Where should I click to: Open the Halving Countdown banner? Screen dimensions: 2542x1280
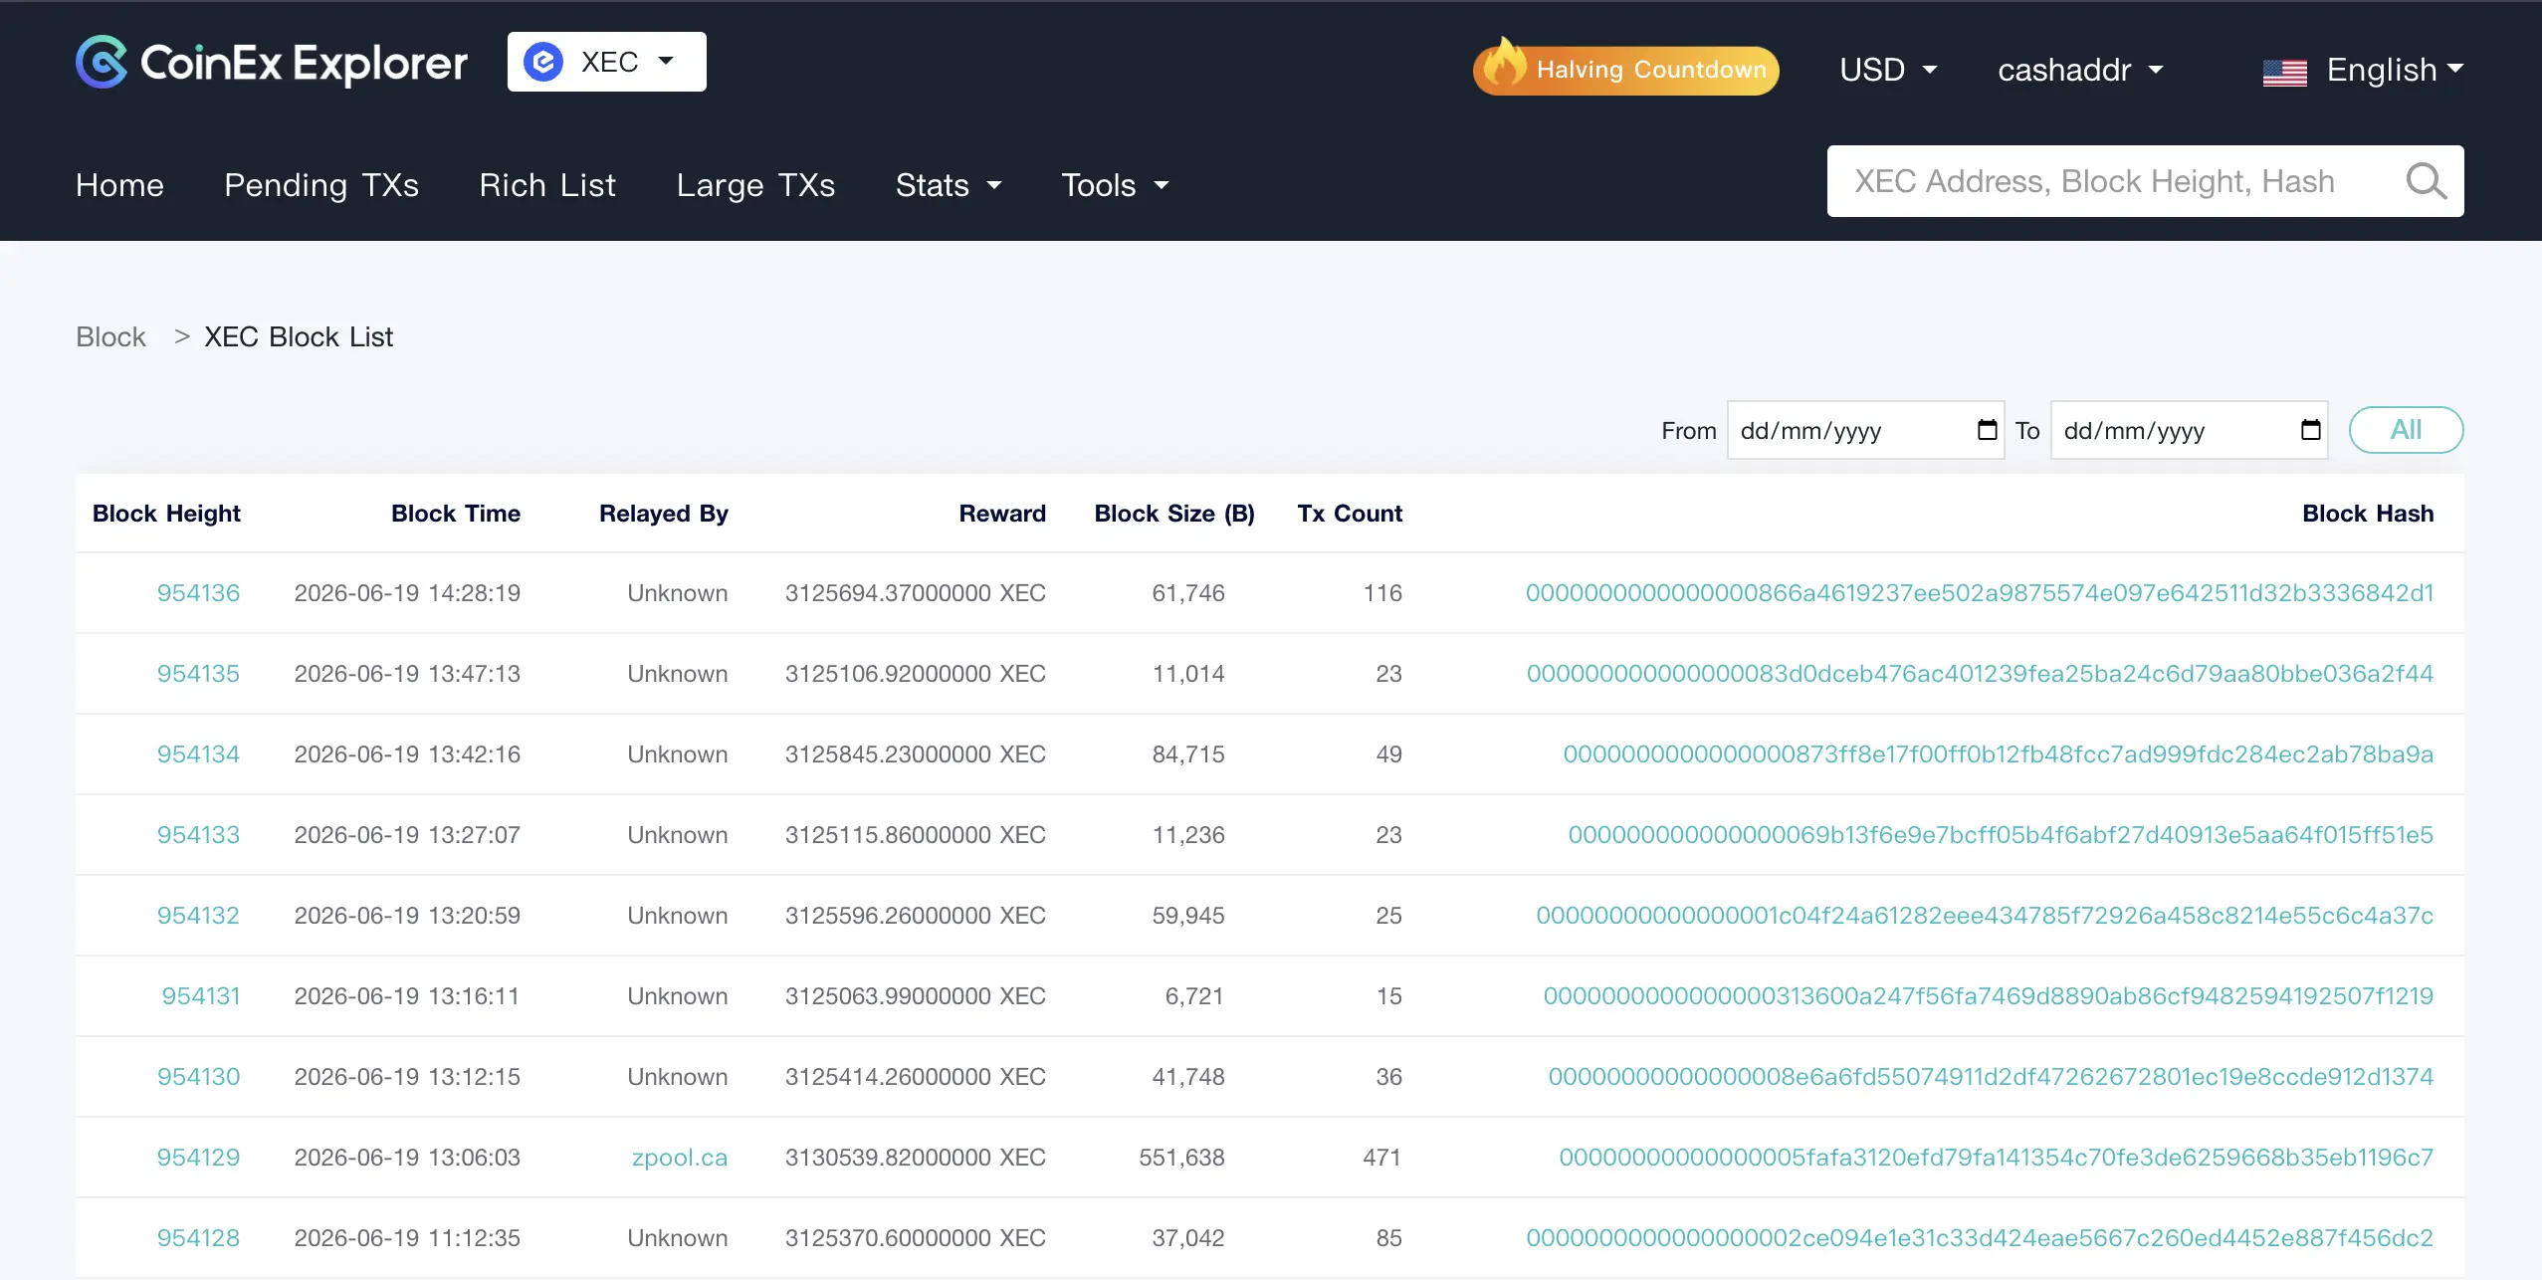(1626, 68)
